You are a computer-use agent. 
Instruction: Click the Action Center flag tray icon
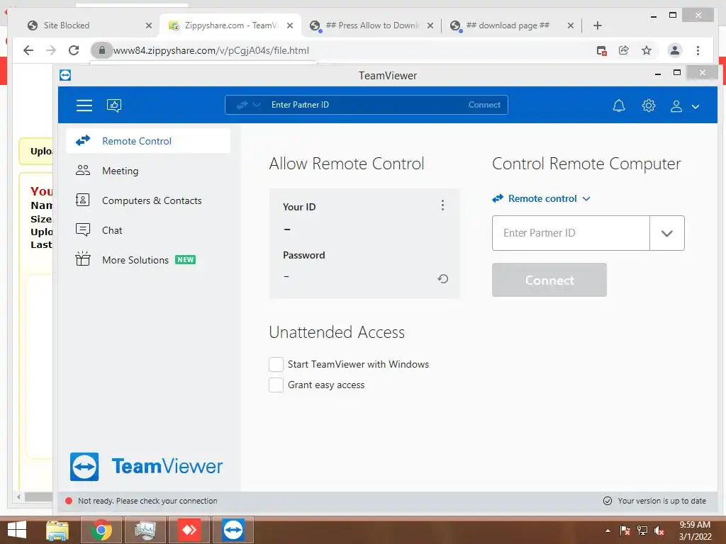(x=625, y=531)
